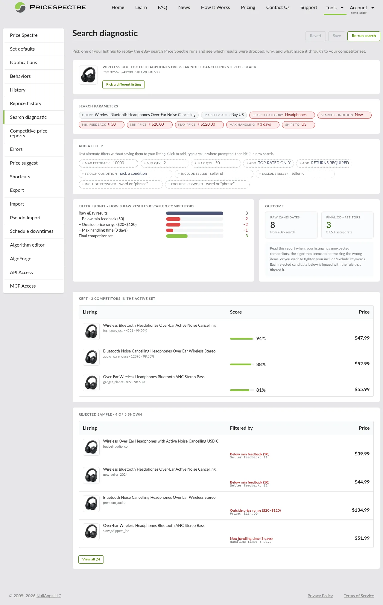This screenshot has width=383, height=605.
Task: Go to Home in the top navigation
Action: pyautogui.click(x=118, y=7)
